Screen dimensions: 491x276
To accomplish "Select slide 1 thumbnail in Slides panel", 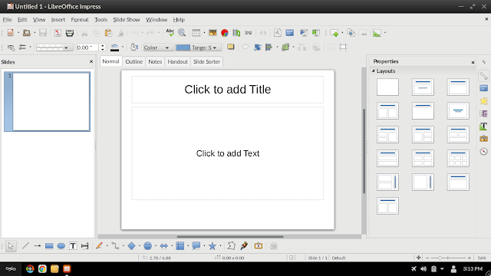I will (47, 102).
